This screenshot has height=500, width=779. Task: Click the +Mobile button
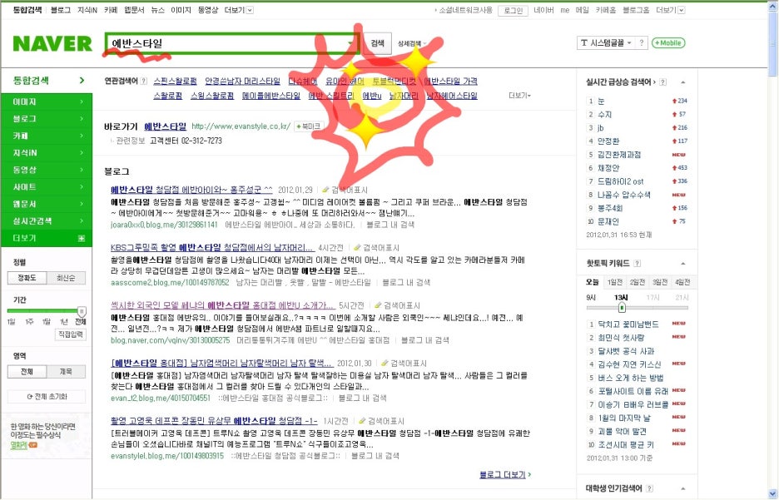(x=668, y=43)
